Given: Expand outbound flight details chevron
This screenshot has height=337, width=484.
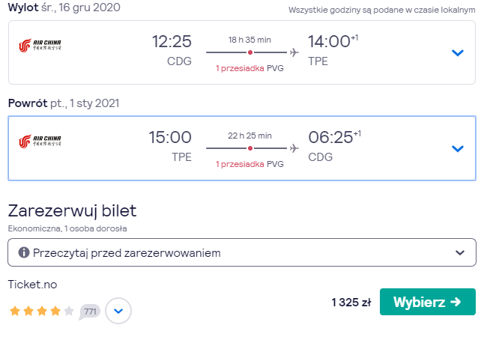Looking at the screenshot, I should (458, 53).
